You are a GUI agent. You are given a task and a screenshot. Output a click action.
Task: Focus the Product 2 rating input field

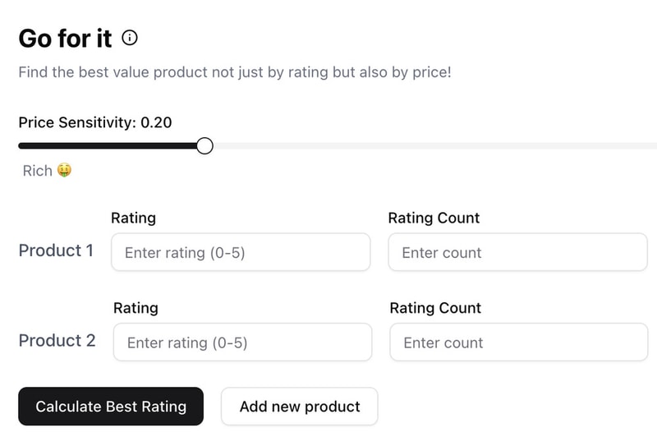coord(242,343)
